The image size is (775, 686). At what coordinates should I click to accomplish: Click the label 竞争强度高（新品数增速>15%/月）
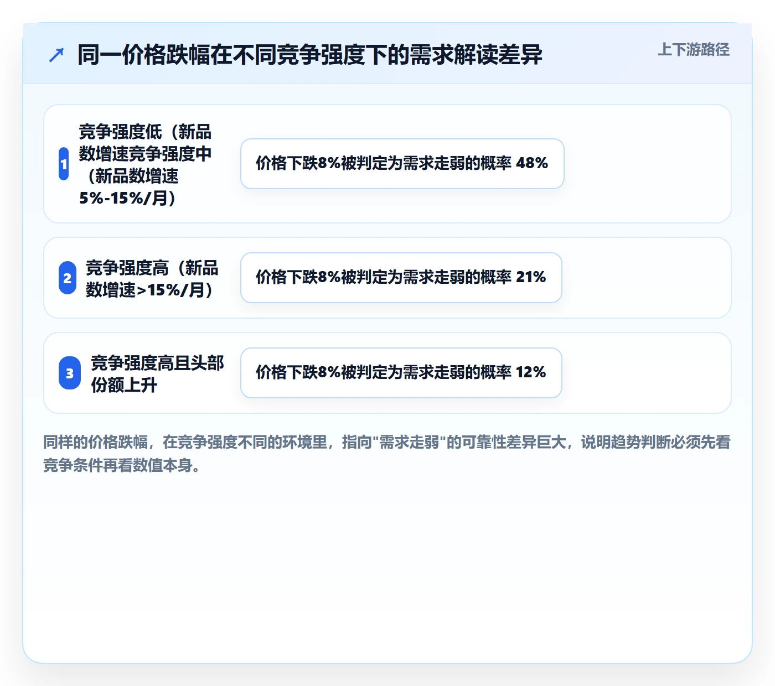click(x=152, y=278)
